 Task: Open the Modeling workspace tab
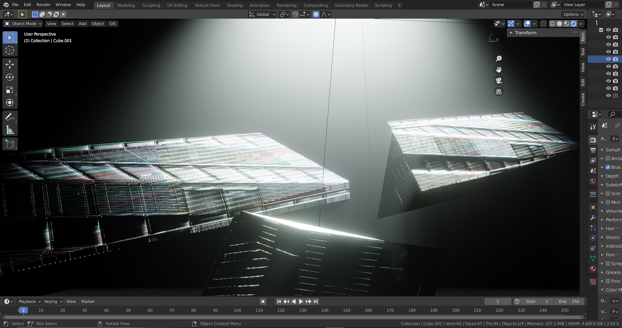click(126, 5)
